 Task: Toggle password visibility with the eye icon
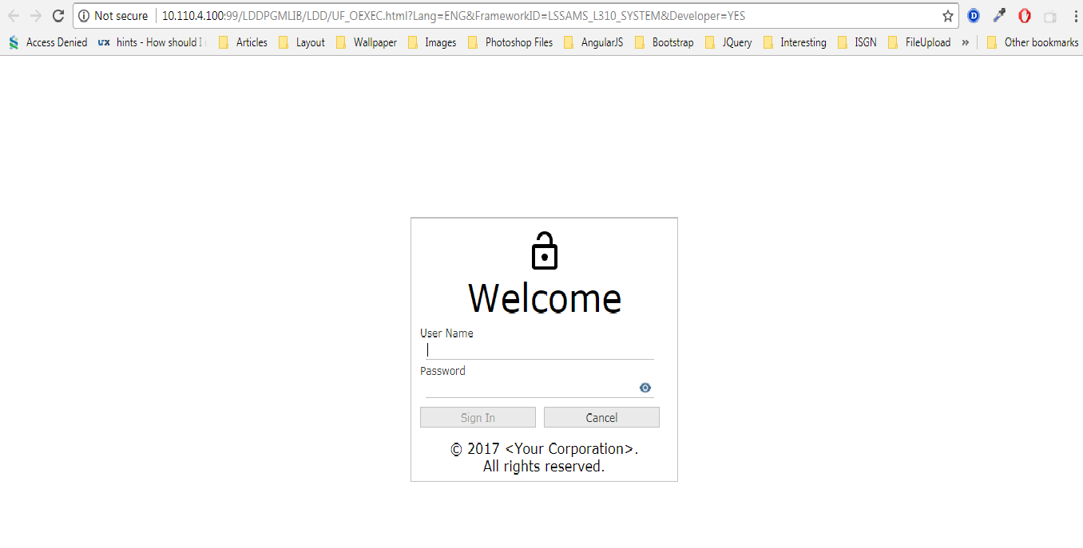point(645,388)
